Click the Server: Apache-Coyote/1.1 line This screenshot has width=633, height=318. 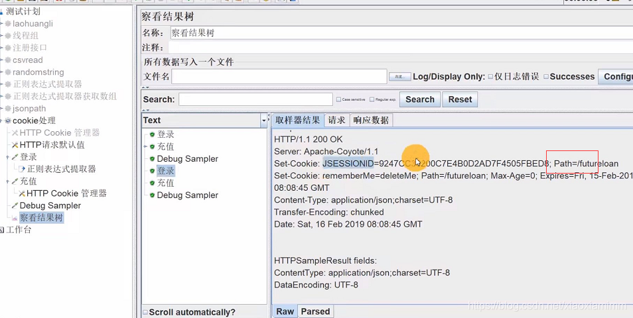tap(326, 152)
